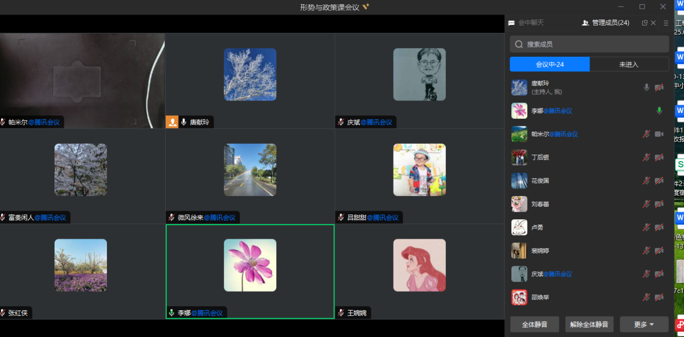Click the search magnifier icon in 搜索成员
The image size is (684, 337).
click(x=519, y=44)
